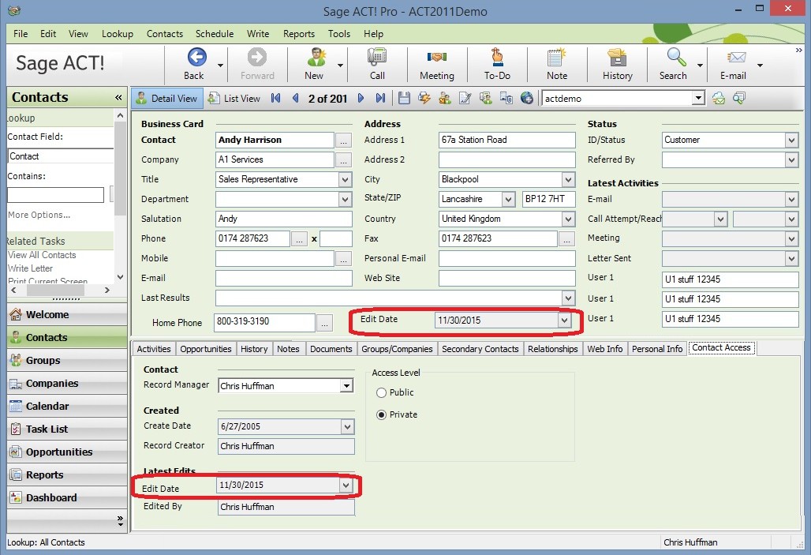Expand the ID/Status dropdown
Viewport: 811px width, 555px height.
click(x=791, y=140)
